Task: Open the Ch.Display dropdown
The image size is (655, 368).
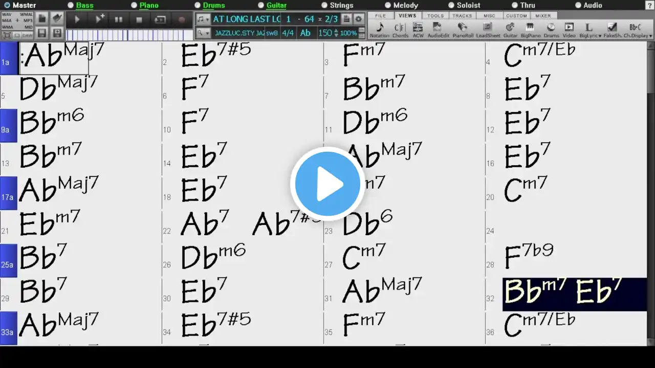Action: (x=638, y=30)
